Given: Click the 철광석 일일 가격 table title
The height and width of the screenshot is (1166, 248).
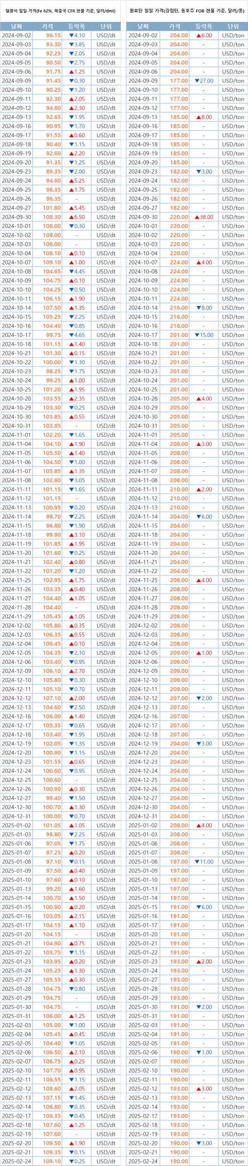Looking at the screenshot, I should pyautogui.click(x=60, y=11).
